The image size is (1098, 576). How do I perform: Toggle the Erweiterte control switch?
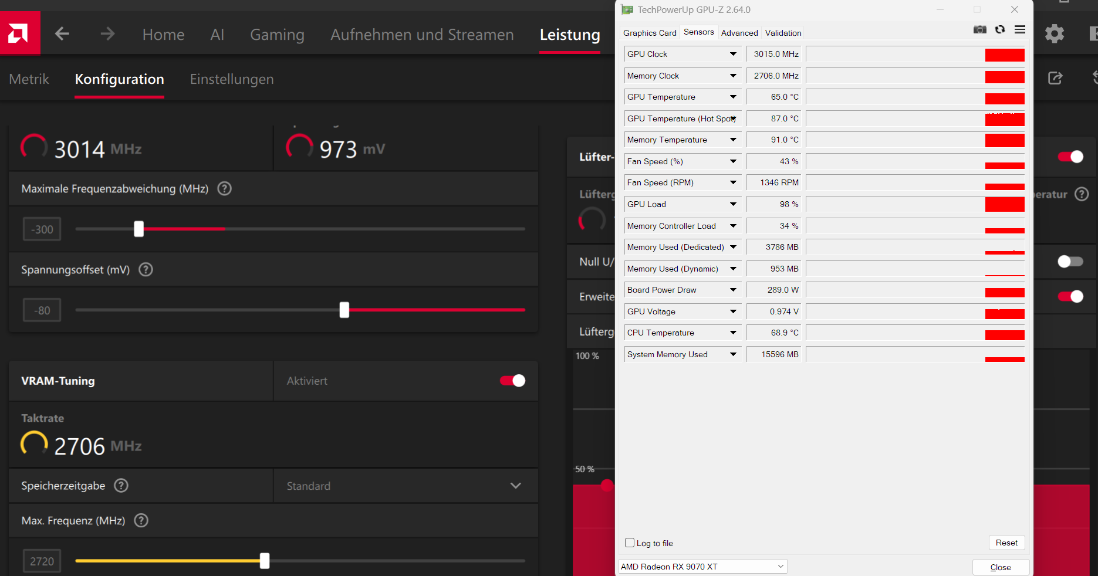pos(1070,297)
